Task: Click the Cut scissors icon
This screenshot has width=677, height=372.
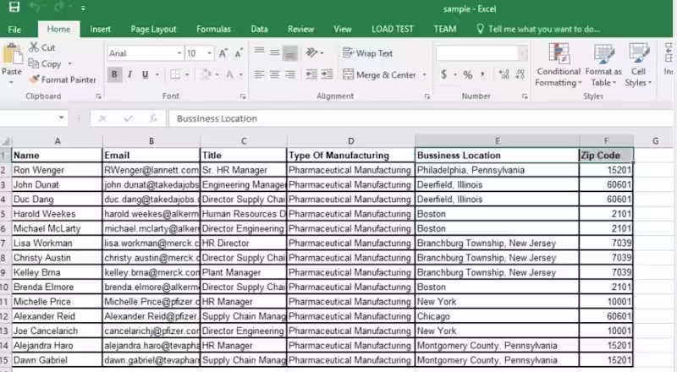Action: click(34, 47)
